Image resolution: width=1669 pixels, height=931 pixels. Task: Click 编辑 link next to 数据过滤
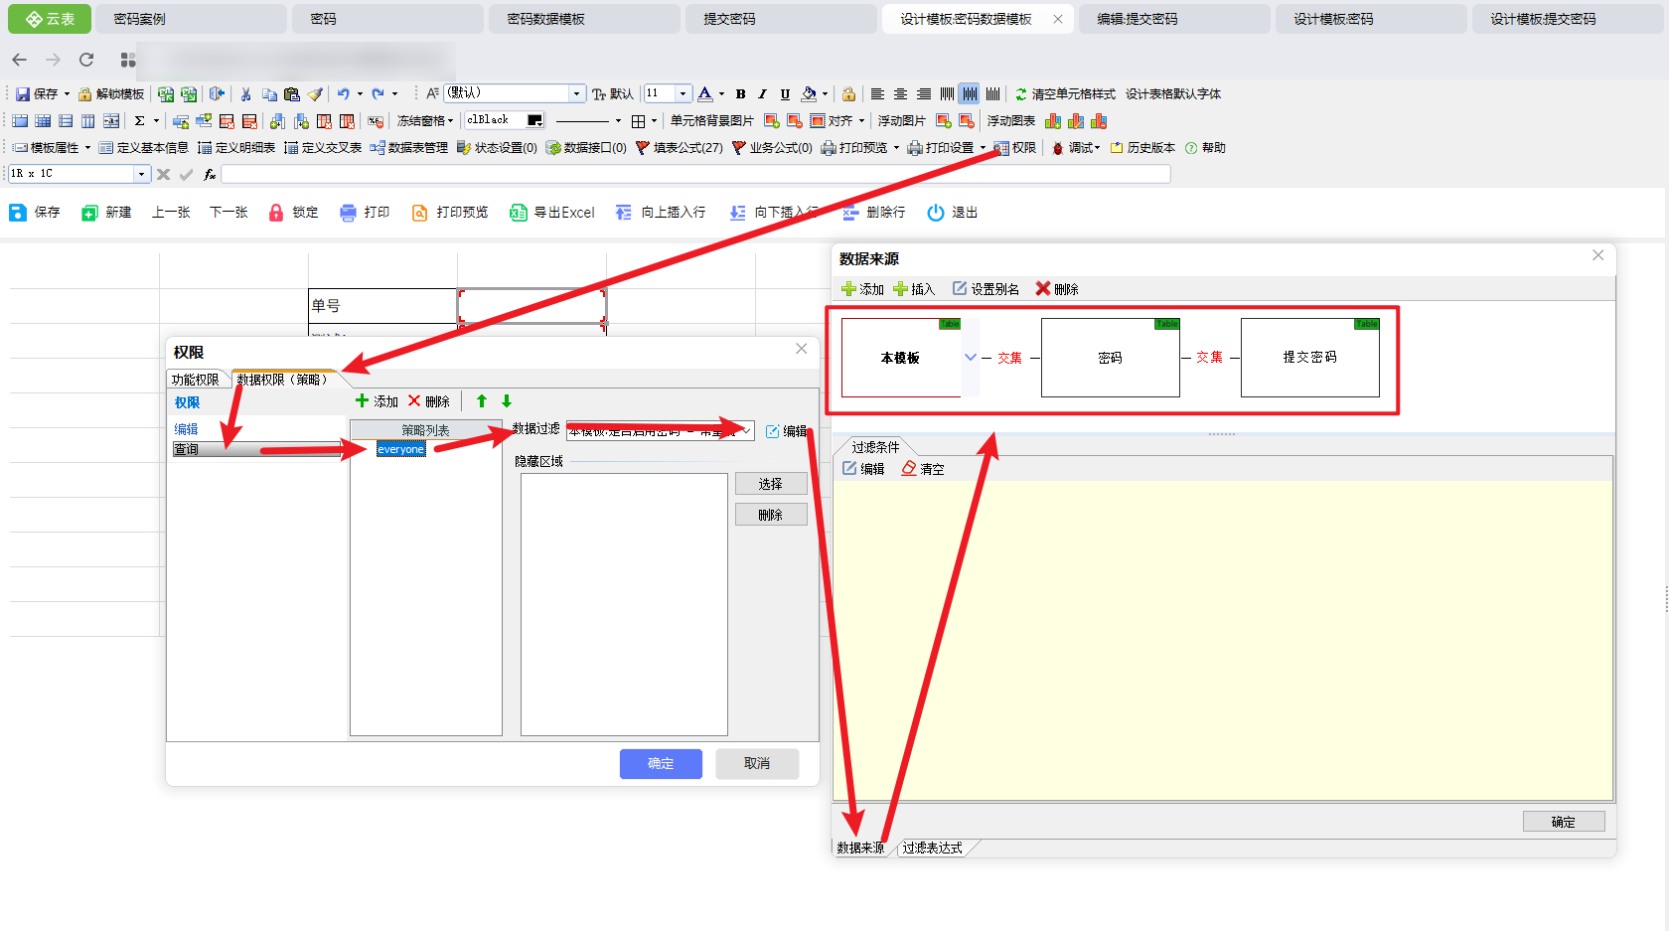tap(787, 431)
